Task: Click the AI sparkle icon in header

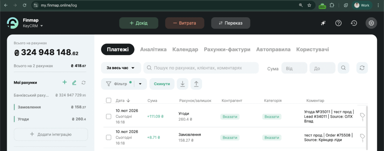Action: click(x=323, y=23)
